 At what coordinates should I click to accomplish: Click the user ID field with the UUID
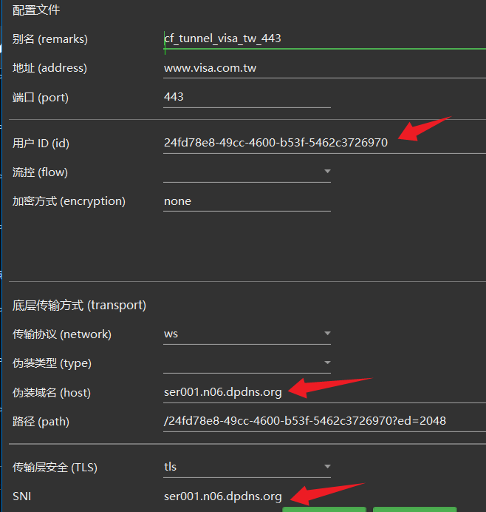324,143
